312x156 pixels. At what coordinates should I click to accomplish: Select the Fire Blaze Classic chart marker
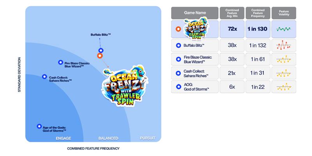tap(60, 62)
